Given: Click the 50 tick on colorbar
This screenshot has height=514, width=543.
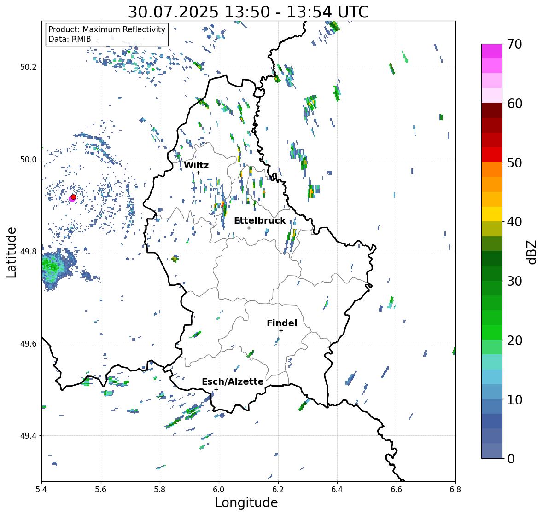Looking at the screenshot, I should coord(514,162).
